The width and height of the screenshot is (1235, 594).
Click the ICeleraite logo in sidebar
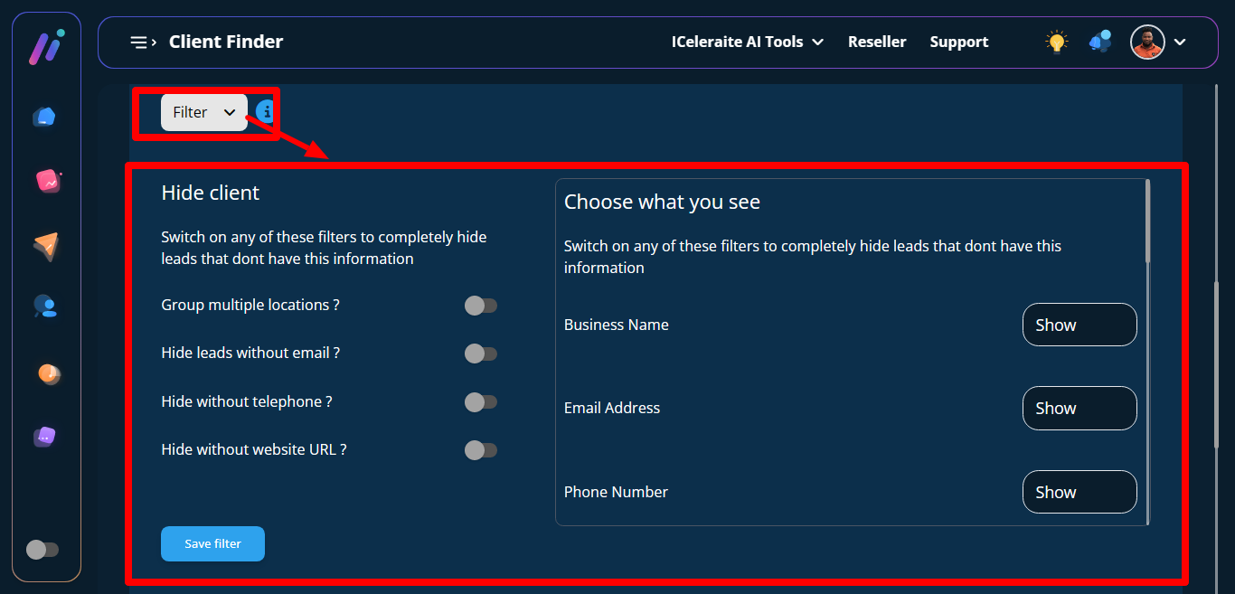pos(45,46)
